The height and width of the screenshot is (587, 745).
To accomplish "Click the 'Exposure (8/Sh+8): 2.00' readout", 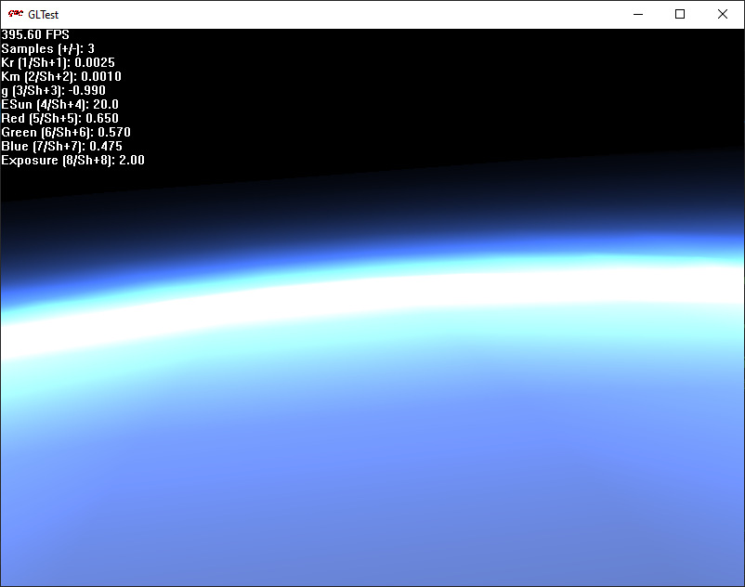I will coord(72,160).
